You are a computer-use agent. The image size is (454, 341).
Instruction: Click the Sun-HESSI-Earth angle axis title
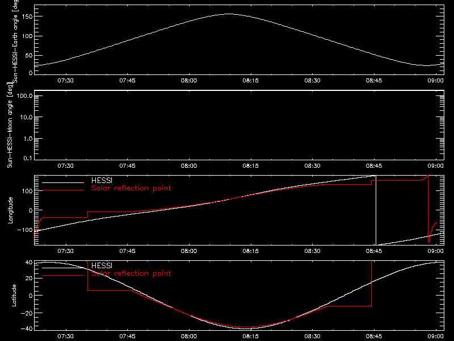[x=15, y=40]
